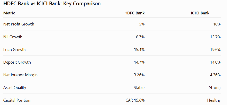The image size is (227, 105).
Task: Click the 4.36% net interest margin value
Action: click(x=215, y=75)
